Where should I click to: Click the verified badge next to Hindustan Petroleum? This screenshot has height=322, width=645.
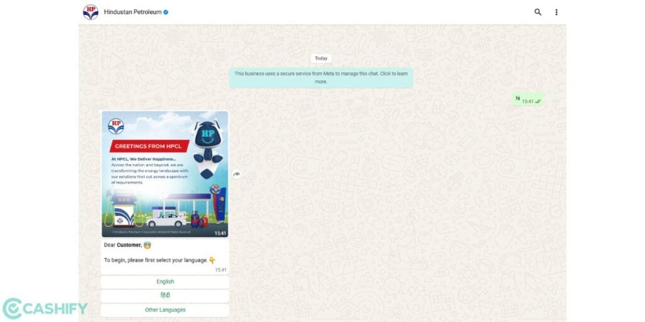click(x=166, y=13)
